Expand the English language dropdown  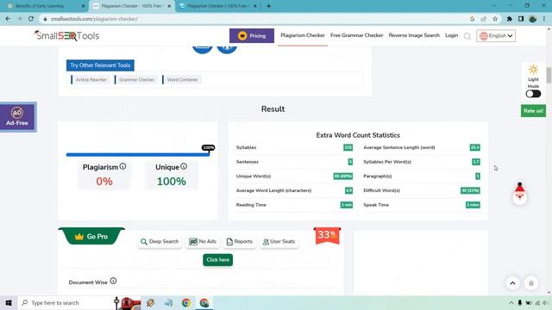coord(496,36)
